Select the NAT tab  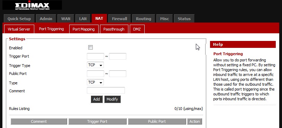99,18
